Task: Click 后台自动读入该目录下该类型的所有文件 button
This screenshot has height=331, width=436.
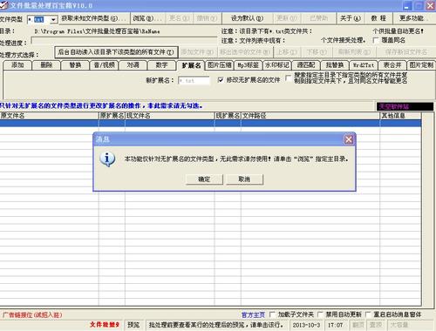Action: (x=116, y=52)
